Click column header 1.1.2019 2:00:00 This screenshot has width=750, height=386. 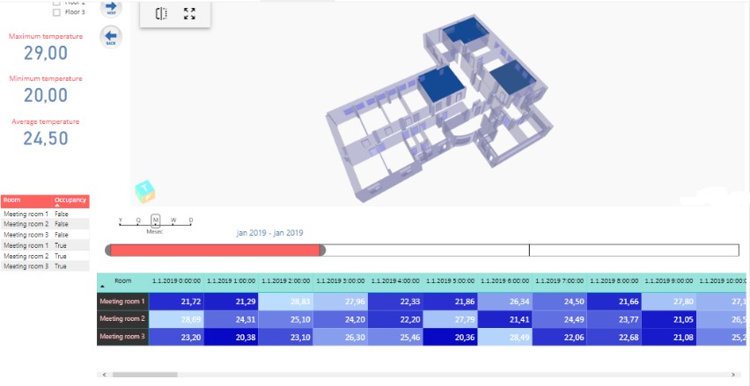point(285,282)
